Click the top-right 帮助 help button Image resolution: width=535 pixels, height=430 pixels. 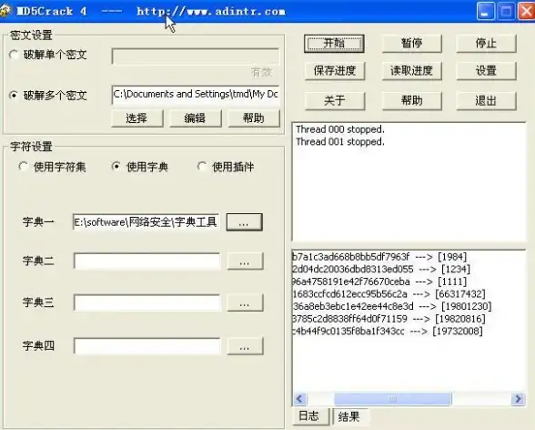412,101
